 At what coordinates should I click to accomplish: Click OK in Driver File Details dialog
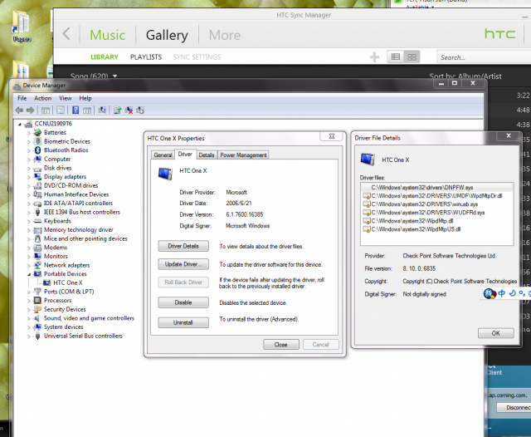click(496, 333)
